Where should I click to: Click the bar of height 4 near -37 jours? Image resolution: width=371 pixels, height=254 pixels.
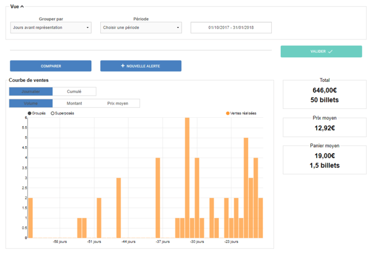(158, 198)
